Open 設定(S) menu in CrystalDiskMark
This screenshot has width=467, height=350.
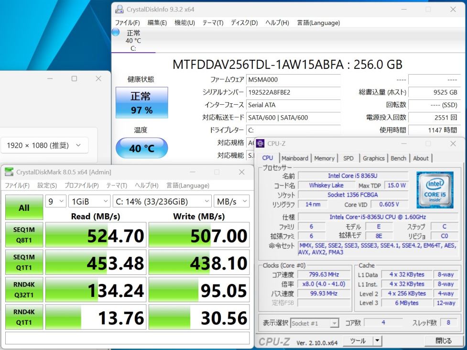[x=47, y=185]
